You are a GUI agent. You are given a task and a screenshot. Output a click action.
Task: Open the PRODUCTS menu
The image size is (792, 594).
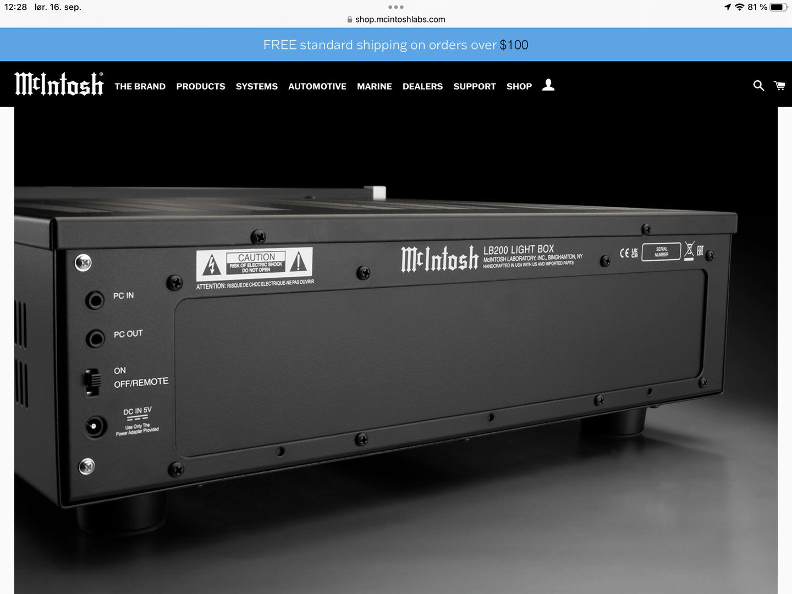click(201, 86)
